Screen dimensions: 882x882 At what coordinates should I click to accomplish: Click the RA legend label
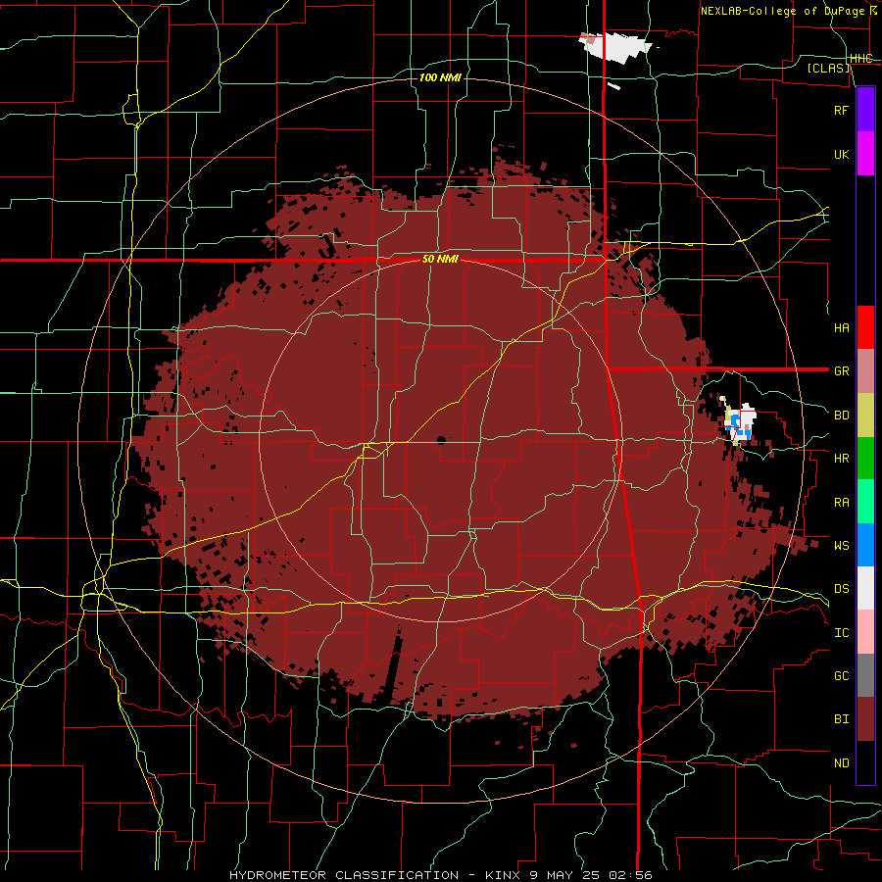click(841, 503)
